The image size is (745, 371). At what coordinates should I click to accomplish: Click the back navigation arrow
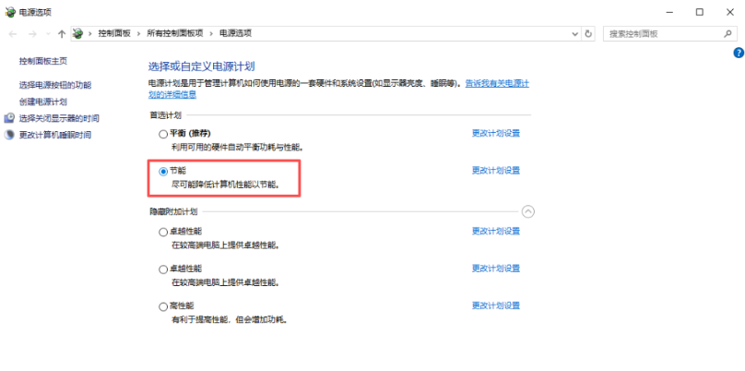pyautogui.click(x=13, y=33)
